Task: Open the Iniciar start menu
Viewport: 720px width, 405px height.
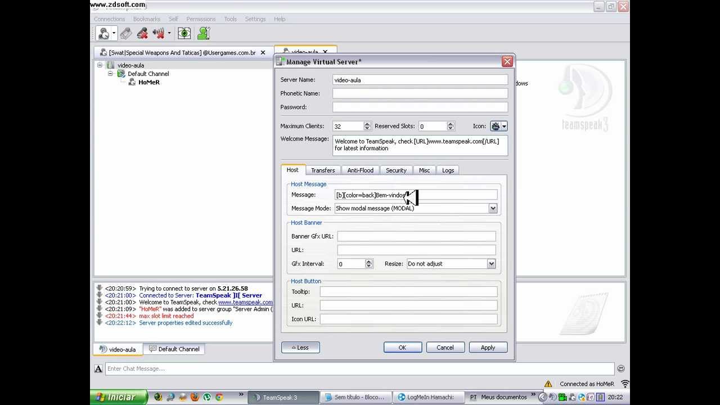Action: (x=119, y=397)
